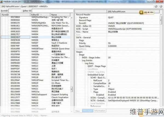The image size is (164, 117).
Task: Click the Editor ID filter input field
Action: pos(52,11)
